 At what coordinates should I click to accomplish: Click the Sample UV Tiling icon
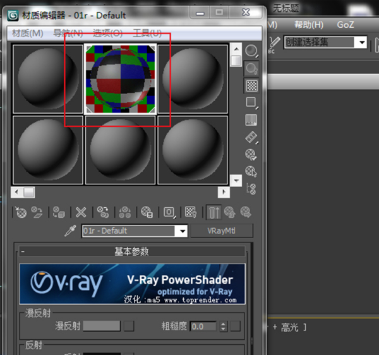(x=251, y=102)
